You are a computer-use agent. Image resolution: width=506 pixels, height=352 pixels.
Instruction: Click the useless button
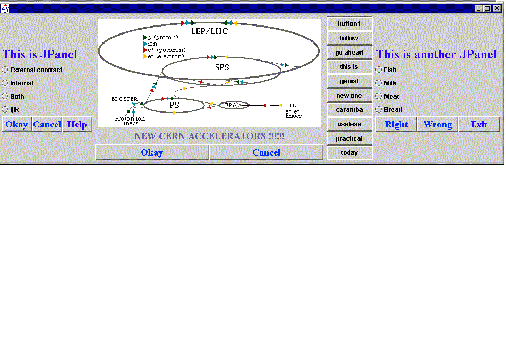pyautogui.click(x=349, y=124)
